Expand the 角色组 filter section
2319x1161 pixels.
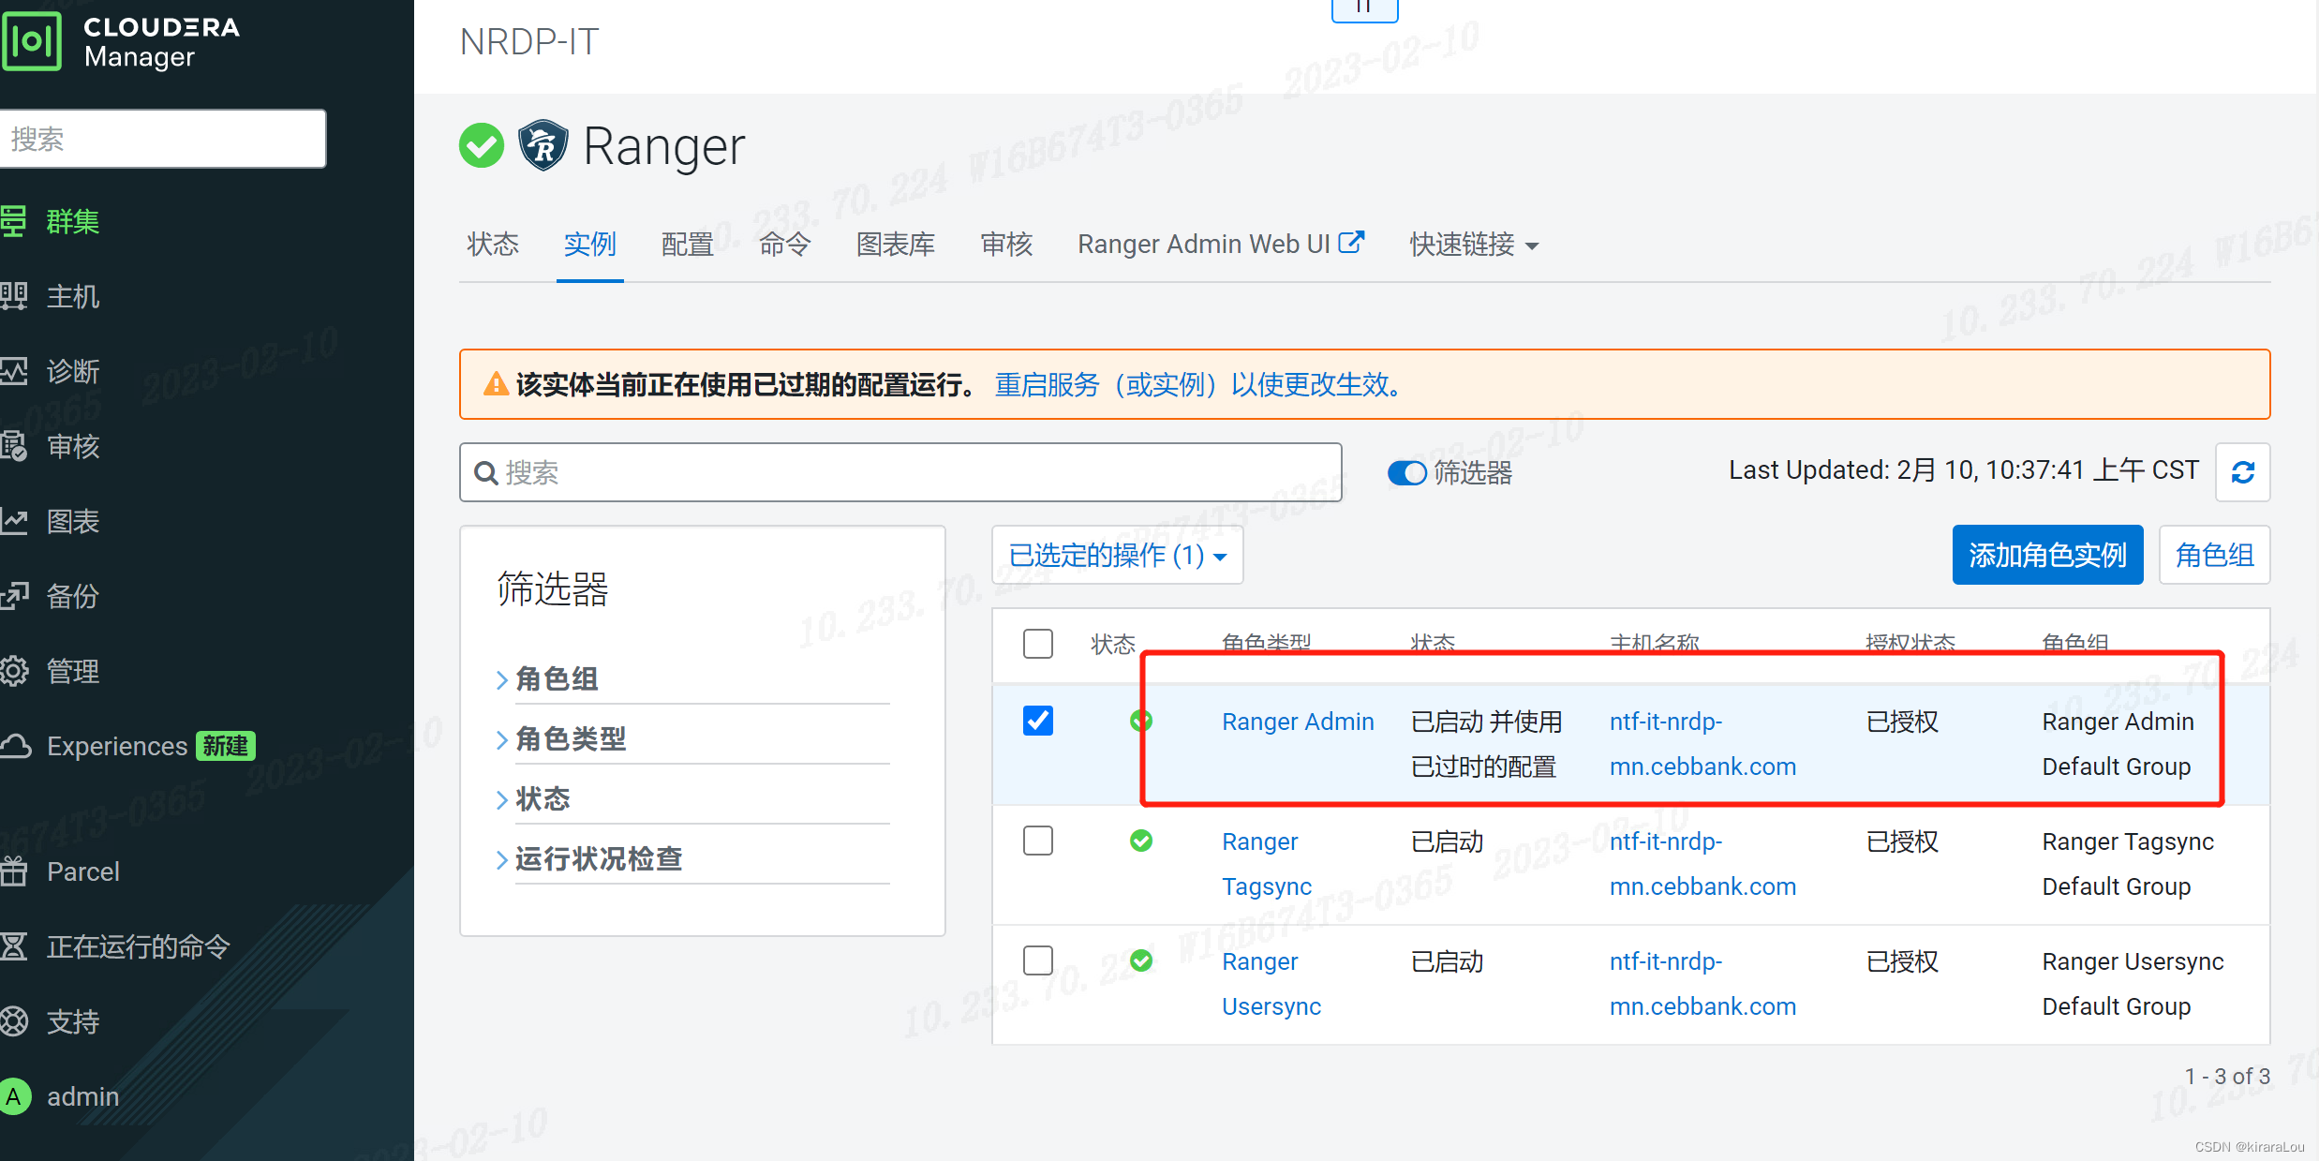tap(549, 679)
